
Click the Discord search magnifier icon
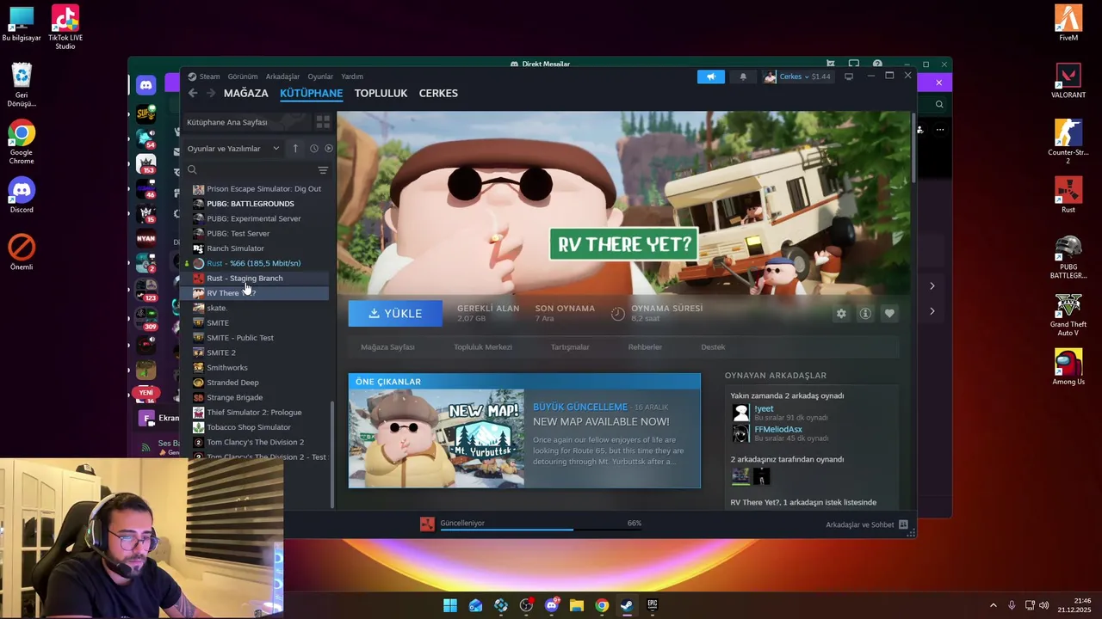(x=939, y=104)
